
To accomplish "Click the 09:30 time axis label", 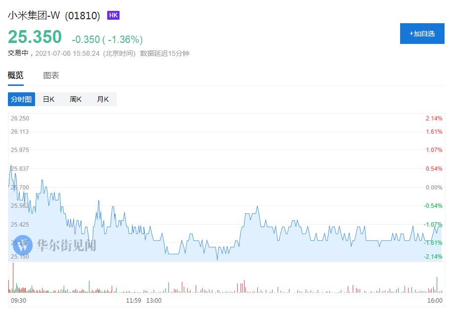I will (18, 300).
